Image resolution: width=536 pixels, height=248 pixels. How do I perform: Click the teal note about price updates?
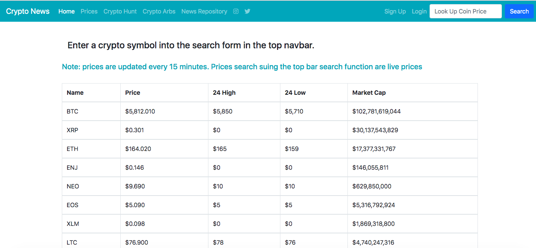[x=242, y=67]
